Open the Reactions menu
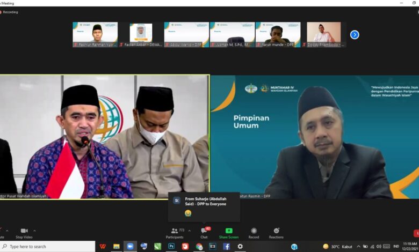419x252 pixels. point(276,233)
